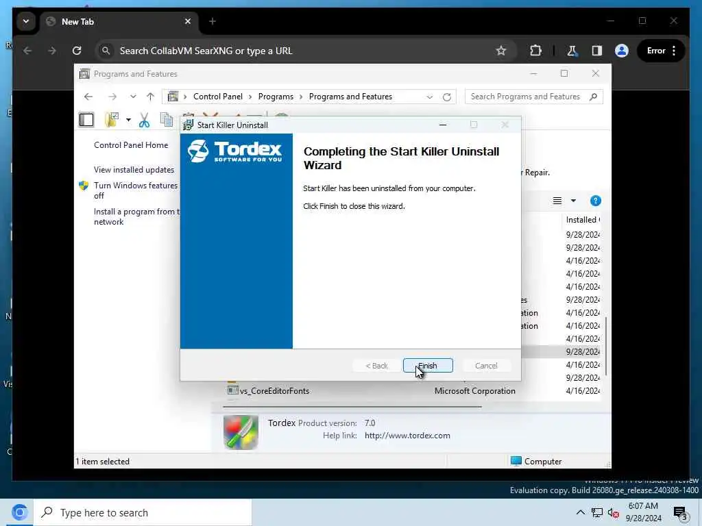This screenshot has width=702, height=526.
Task: Go forward in Programs and Features
Action: point(112,97)
